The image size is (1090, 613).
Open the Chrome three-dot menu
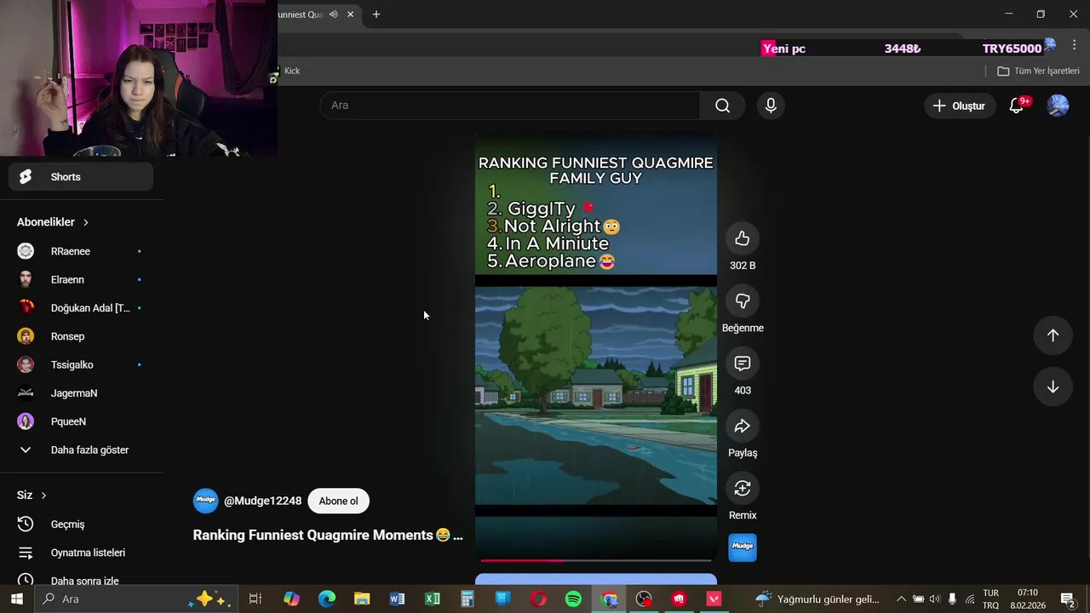coord(1074,46)
